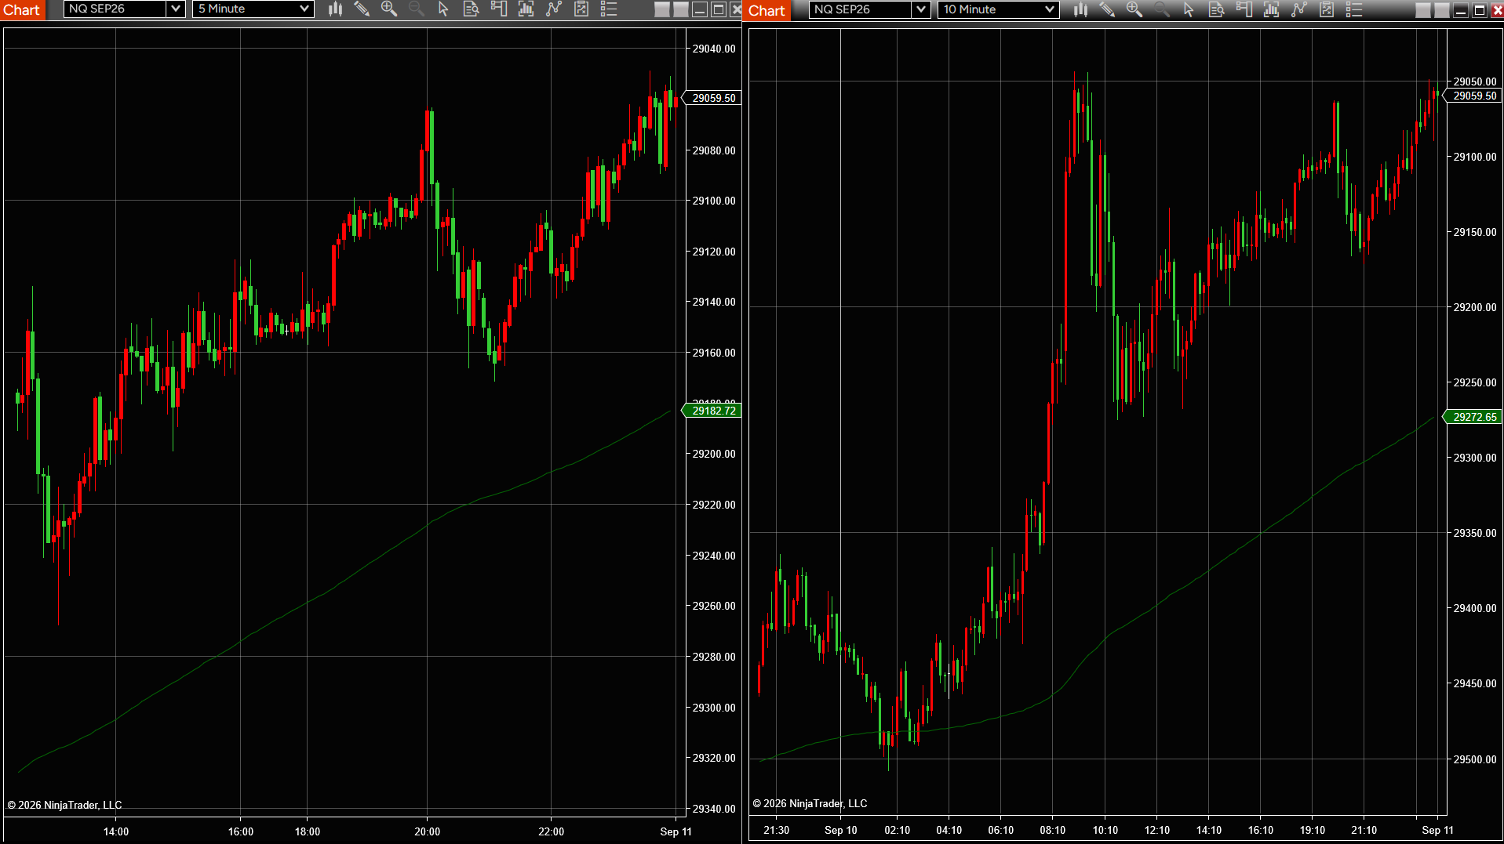1504x844 pixels.
Task: Click first link button in left chart
Action: (x=662, y=9)
